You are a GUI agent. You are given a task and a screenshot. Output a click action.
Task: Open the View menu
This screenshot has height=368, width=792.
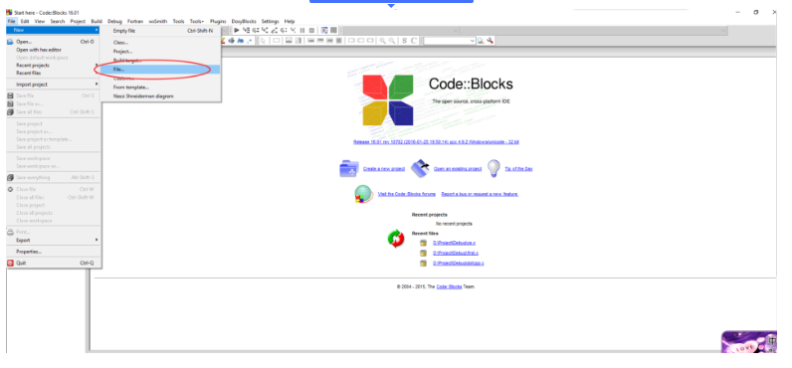40,22
